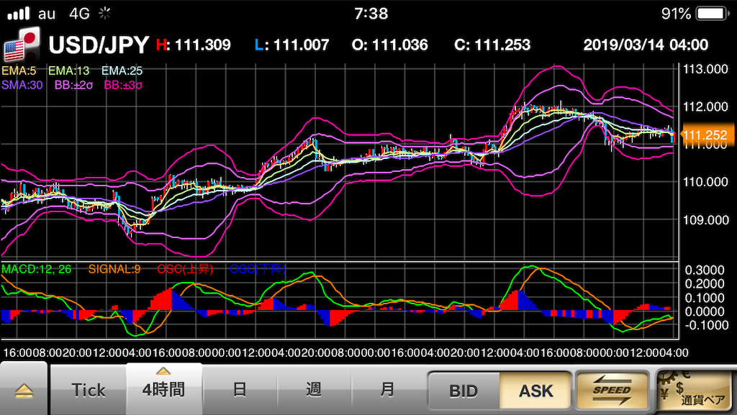Image resolution: width=737 pixels, height=415 pixels.
Task: Tap the BB:±3σ indicator label
Action: (123, 86)
